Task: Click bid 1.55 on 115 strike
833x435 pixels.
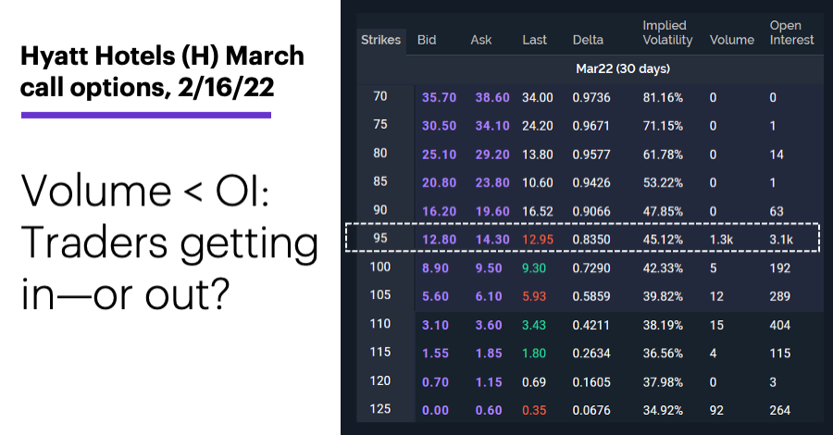Action: (x=435, y=354)
